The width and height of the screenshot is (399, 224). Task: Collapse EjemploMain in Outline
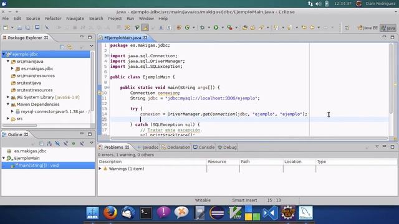point(4,158)
